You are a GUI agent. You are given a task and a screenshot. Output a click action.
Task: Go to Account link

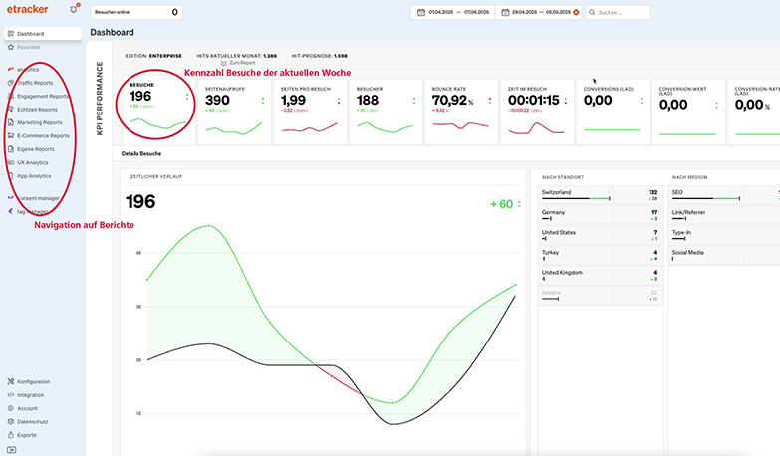pos(27,408)
